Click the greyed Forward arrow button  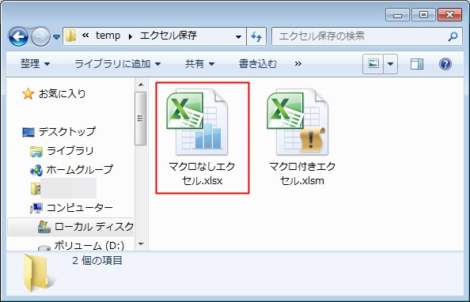tap(40, 36)
